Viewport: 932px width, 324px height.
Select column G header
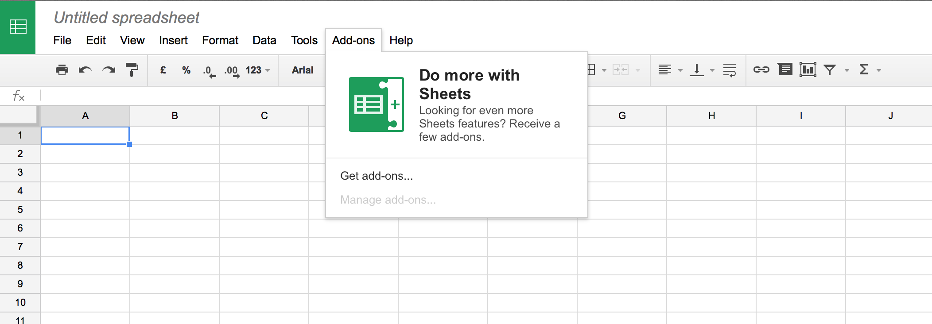[x=622, y=116]
